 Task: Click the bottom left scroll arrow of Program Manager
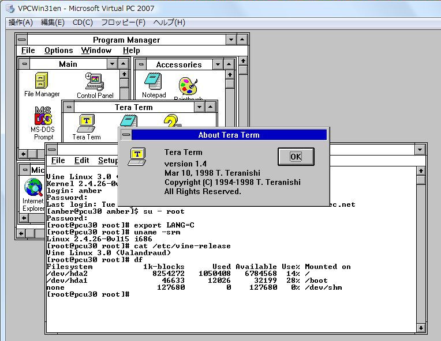pyautogui.click(x=21, y=233)
